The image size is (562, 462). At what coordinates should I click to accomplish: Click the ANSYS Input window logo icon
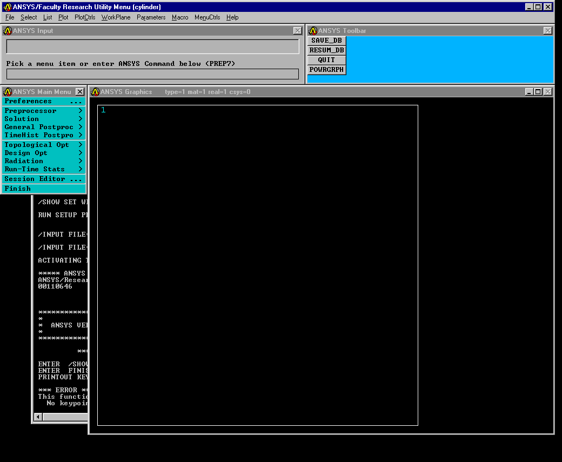click(x=8, y=31)
